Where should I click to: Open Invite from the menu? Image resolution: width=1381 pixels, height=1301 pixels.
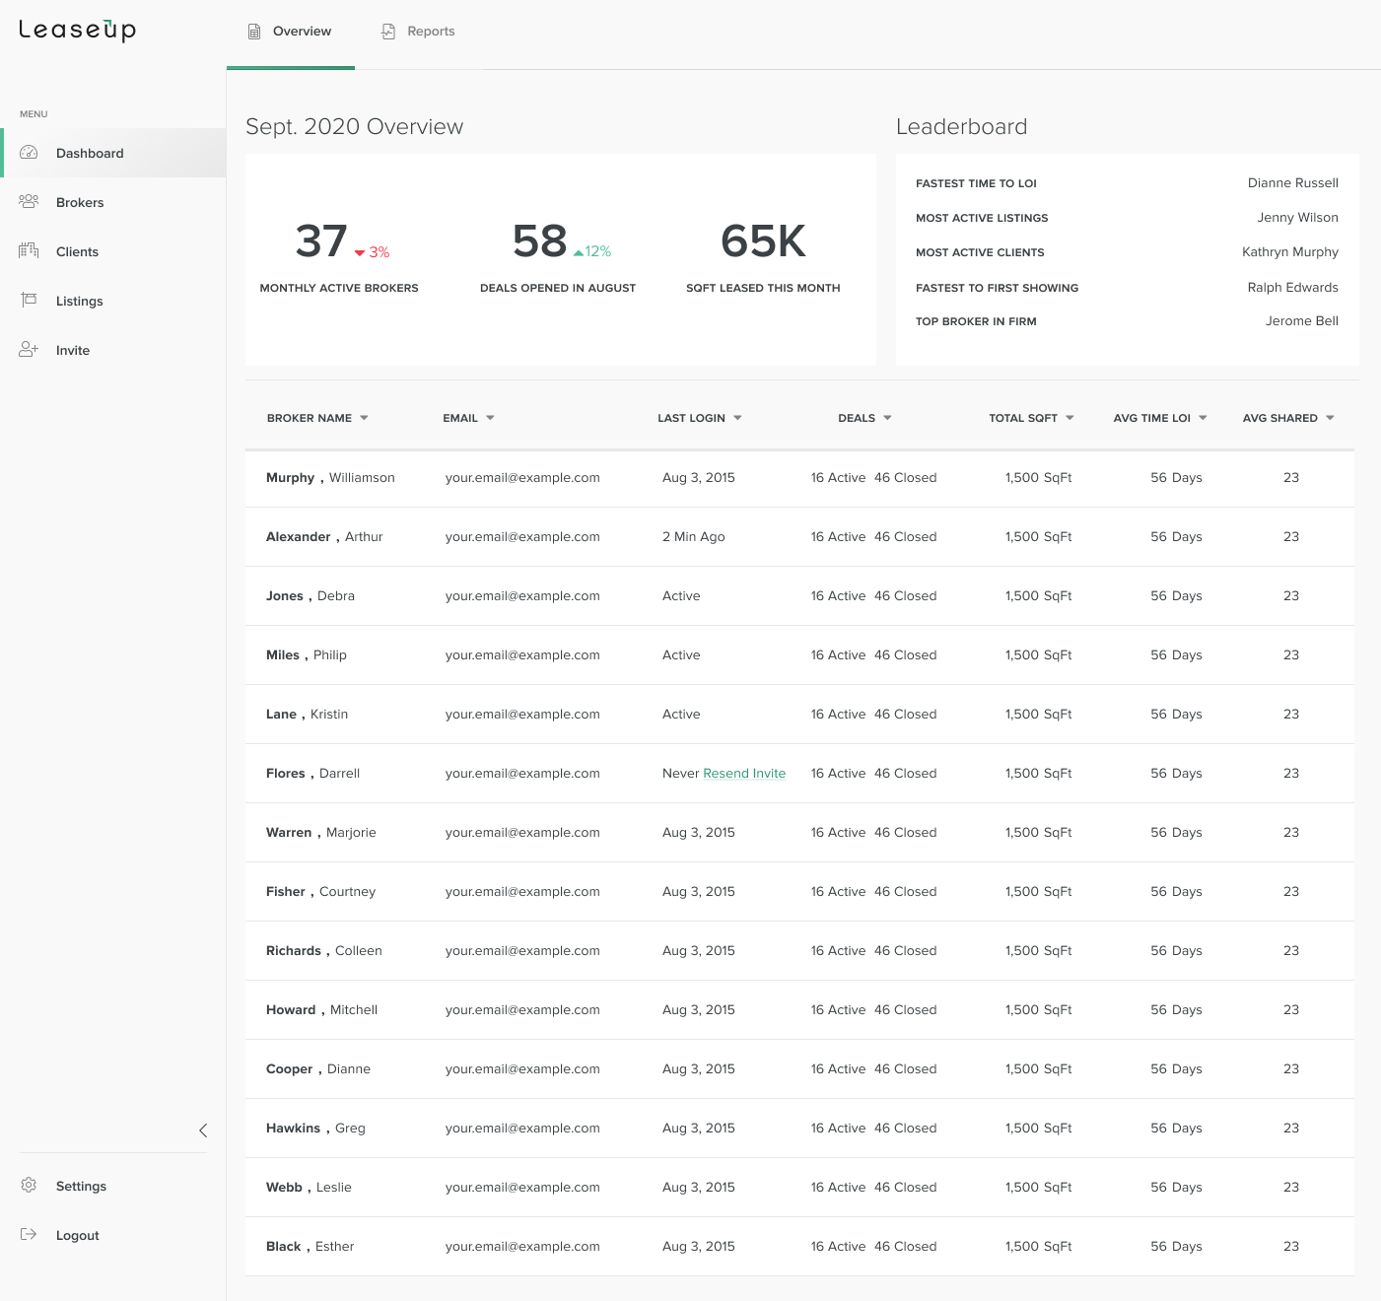coord(113,350)
